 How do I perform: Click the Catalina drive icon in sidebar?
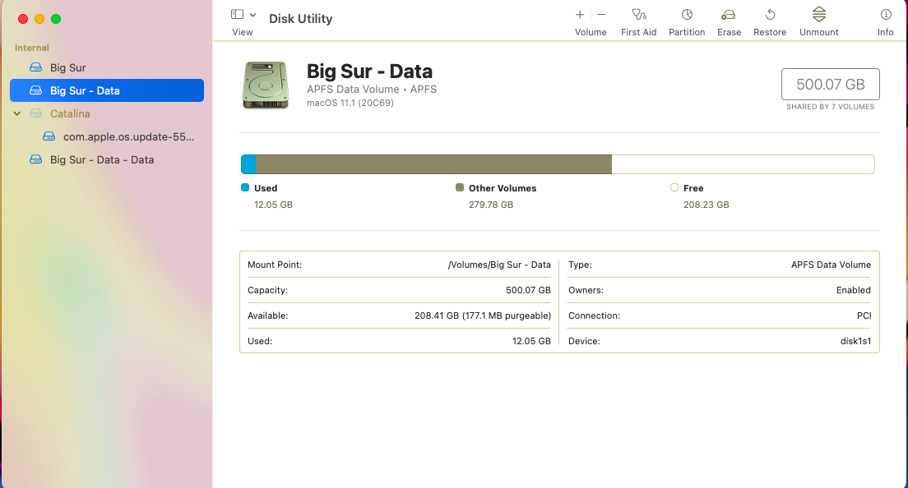(x=36, y=114)
